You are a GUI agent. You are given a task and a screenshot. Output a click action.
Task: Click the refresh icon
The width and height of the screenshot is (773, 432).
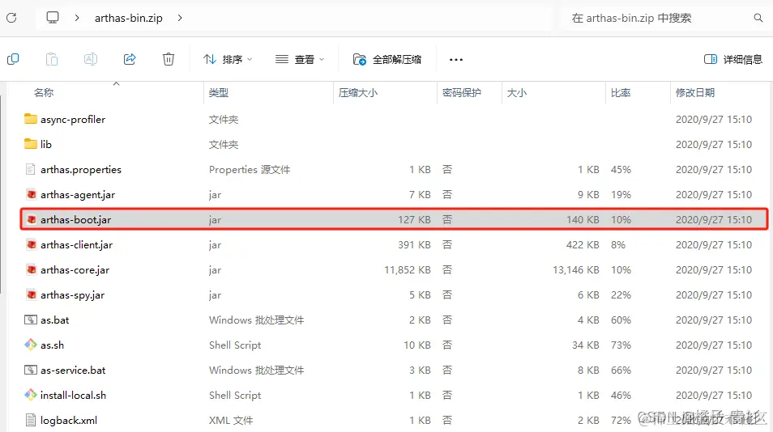click(x=11, y=19)
